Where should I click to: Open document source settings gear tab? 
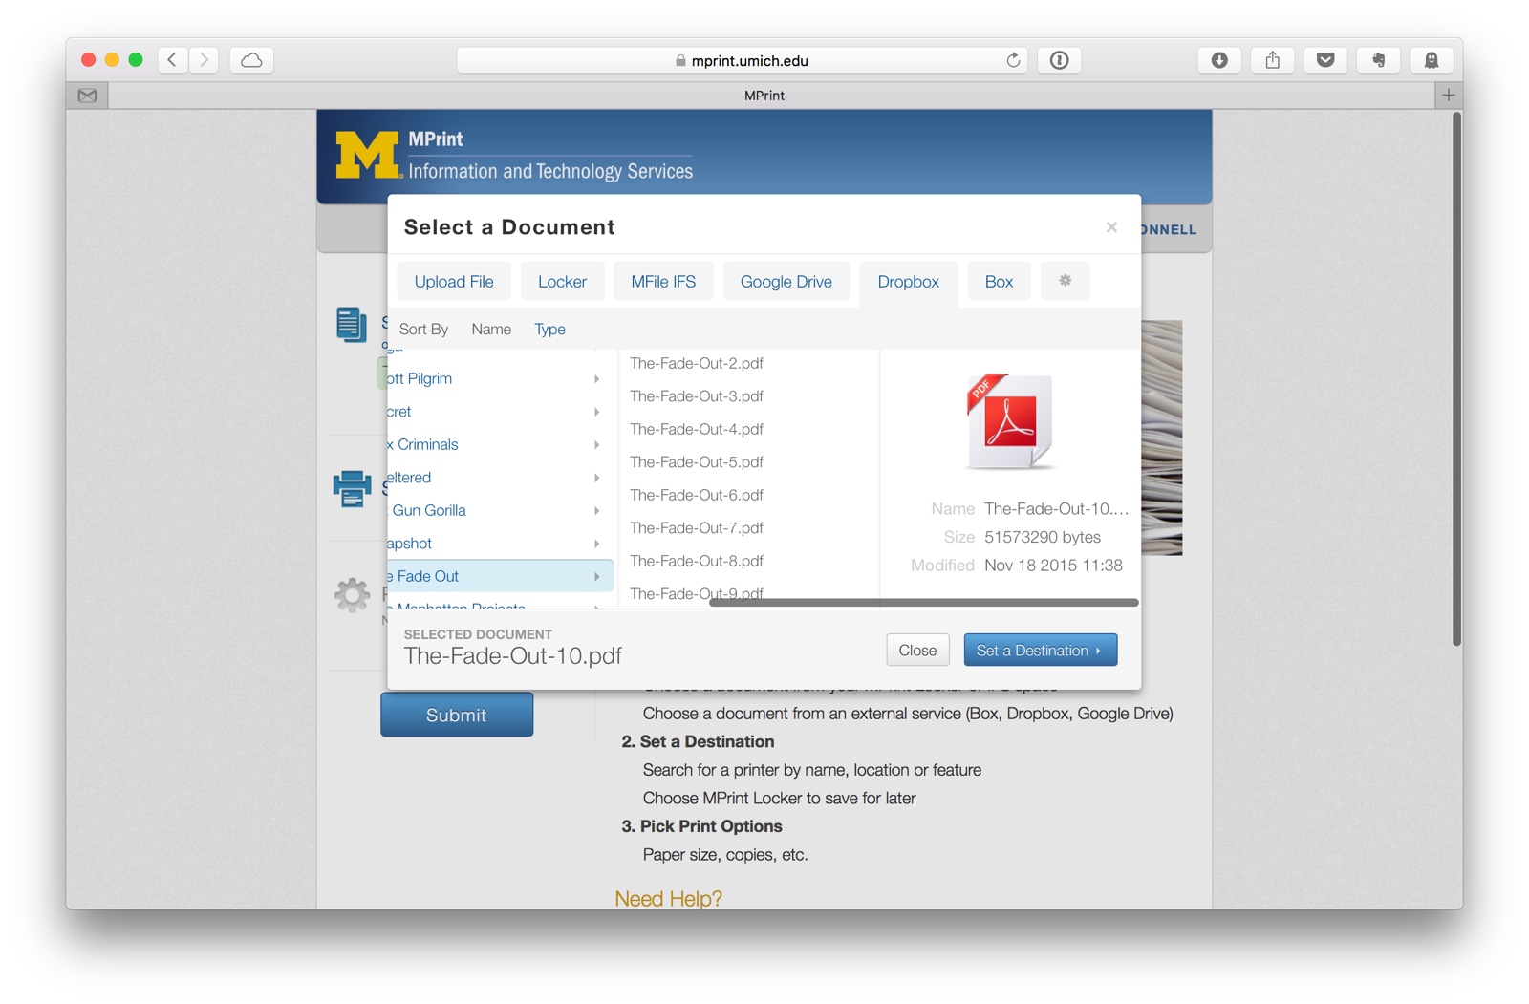coord(1065,281)
